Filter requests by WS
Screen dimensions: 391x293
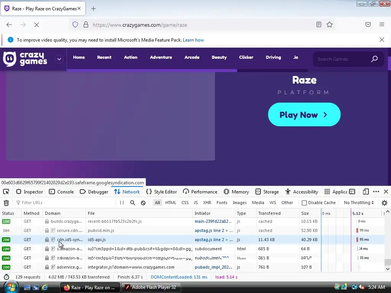(273, 203)
